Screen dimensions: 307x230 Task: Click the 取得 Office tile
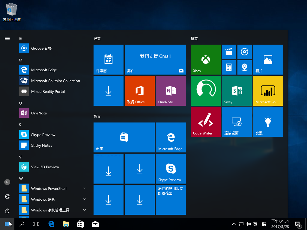139,91
